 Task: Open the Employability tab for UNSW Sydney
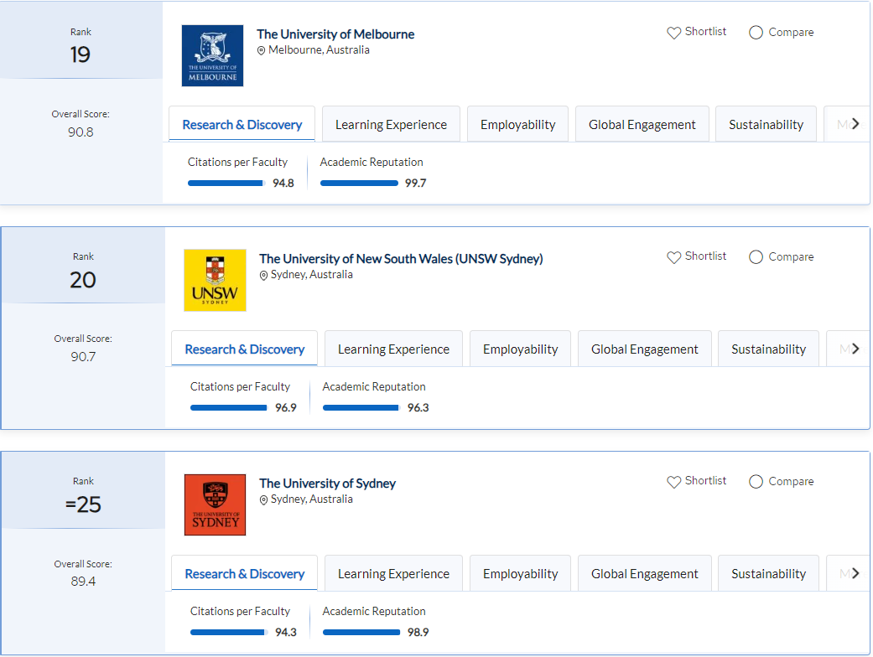(x=520, y=349)
